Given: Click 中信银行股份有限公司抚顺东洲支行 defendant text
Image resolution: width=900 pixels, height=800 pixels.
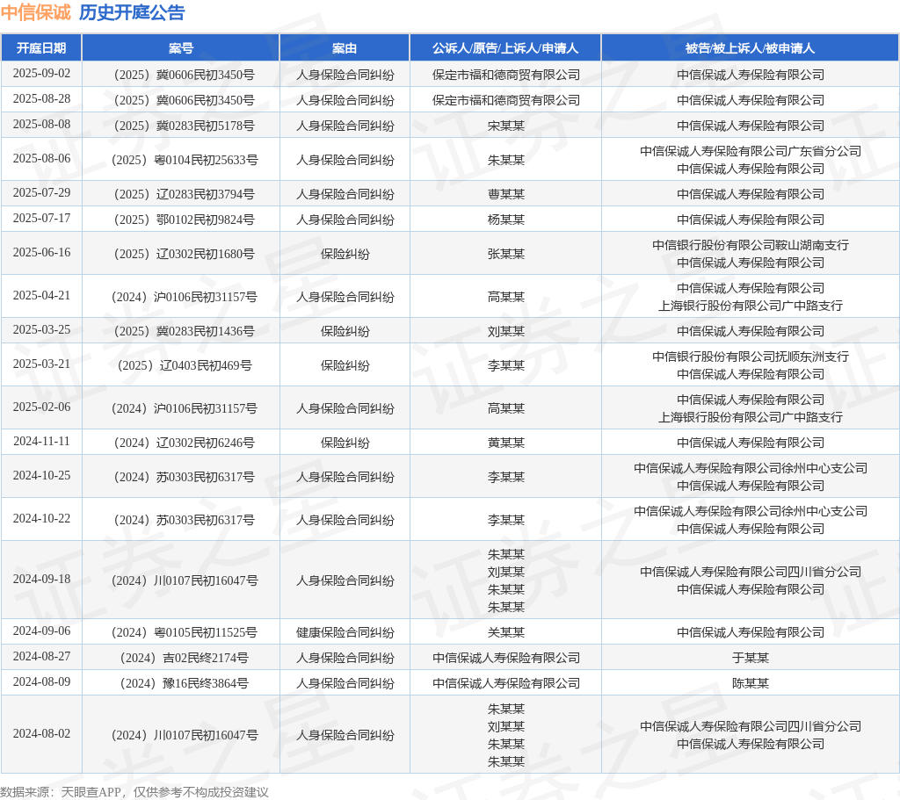Looking at the screenshot, I should [x=751, y=357].
